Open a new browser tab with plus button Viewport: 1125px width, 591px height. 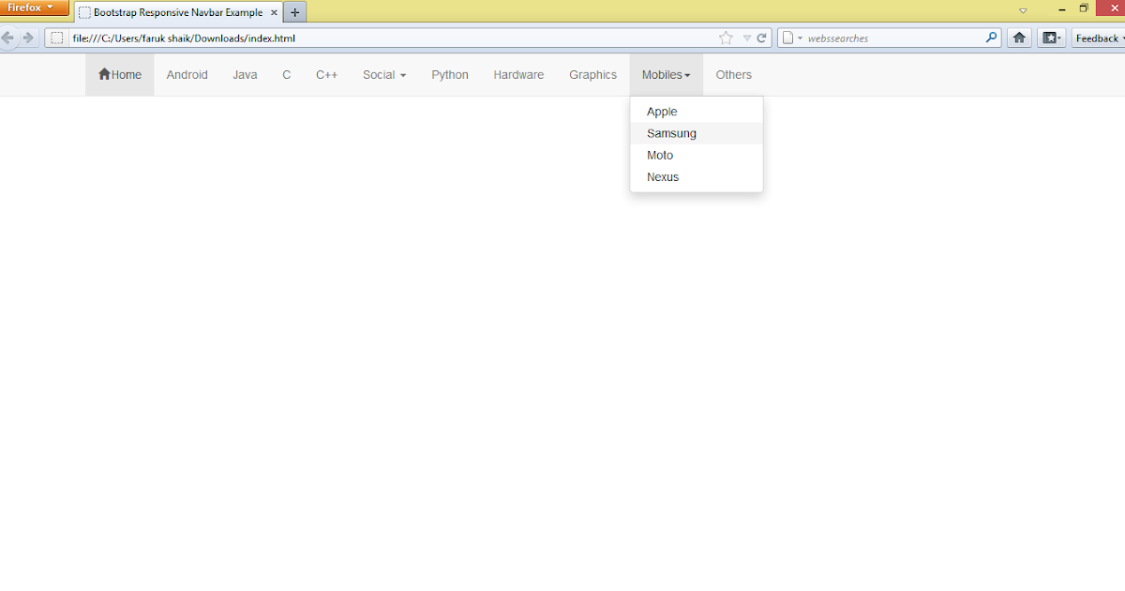tap(294, 12)
